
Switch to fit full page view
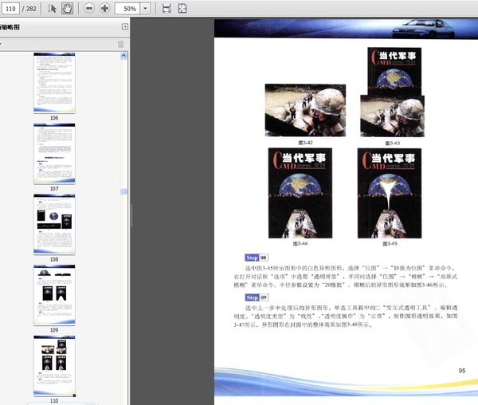click(182, 8)
